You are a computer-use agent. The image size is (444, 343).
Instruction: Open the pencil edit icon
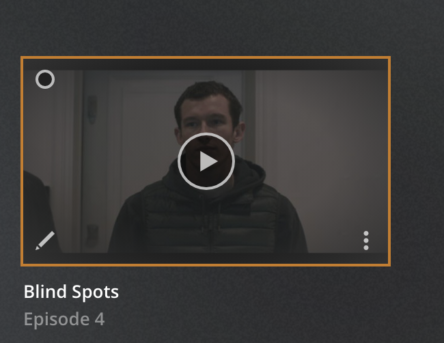coord(45,241)
